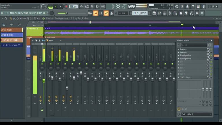Mute the Master track green light
The width and height of the screenshot is (222, 125).
(42, 64)
